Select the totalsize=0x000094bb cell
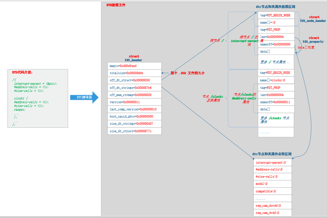 [x=134, y=73]
